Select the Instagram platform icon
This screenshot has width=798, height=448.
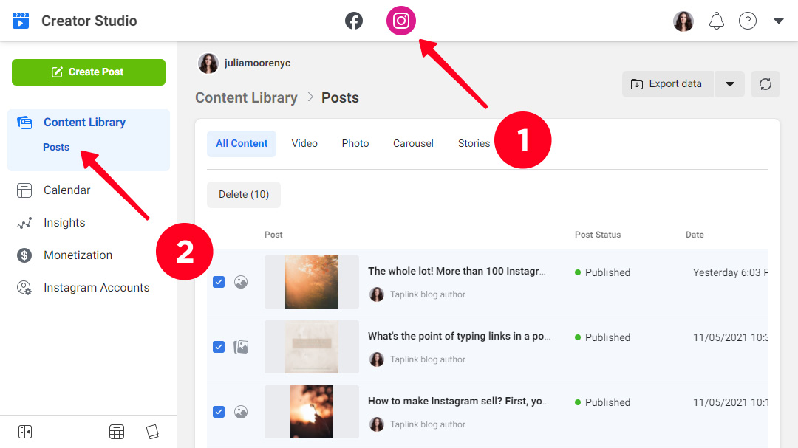pos(401,21)
